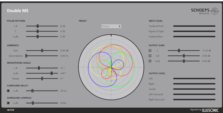Enable the Output Gain Ls,Rs checkbox
Screen dimensions: 223x113
click(150, 61)
